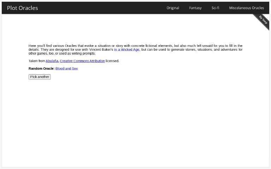271x169 pixels.
Task: Click the bold Random Oracle label
Action: click(41, 69)
